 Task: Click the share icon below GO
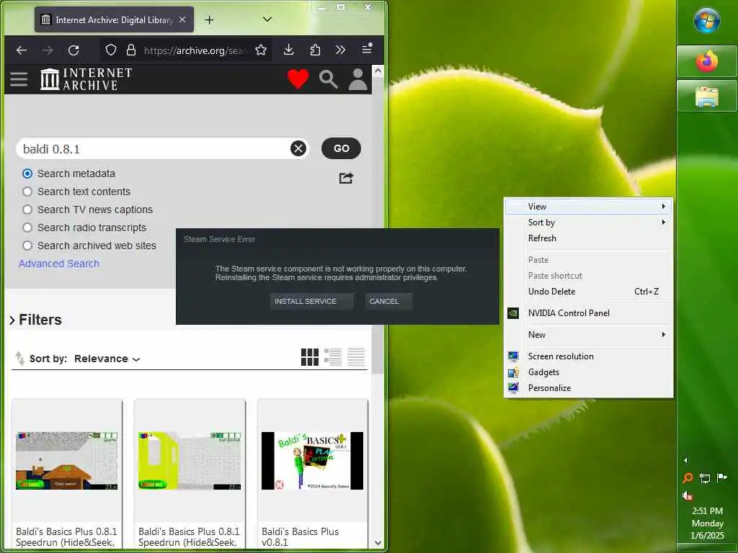pyautogui.click(x=346, y=178)
